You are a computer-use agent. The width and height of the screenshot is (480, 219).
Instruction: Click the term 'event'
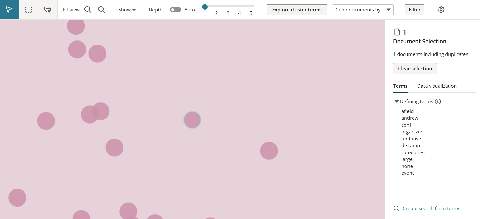[x=407, y=173]
